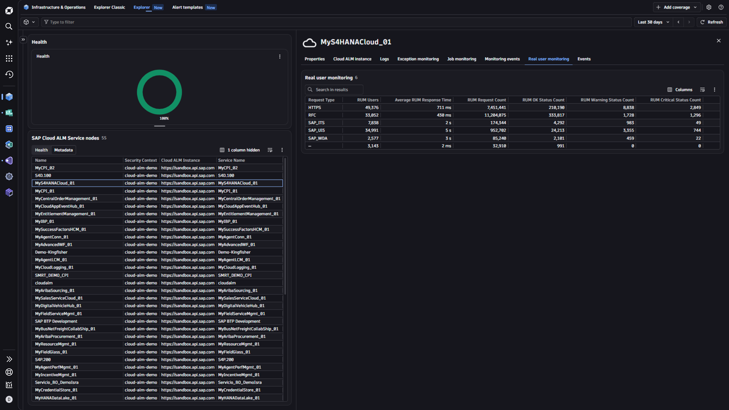The image size is (729, 410).
Task: Open the Exception monitoring tab
Action: pos(418,59)
